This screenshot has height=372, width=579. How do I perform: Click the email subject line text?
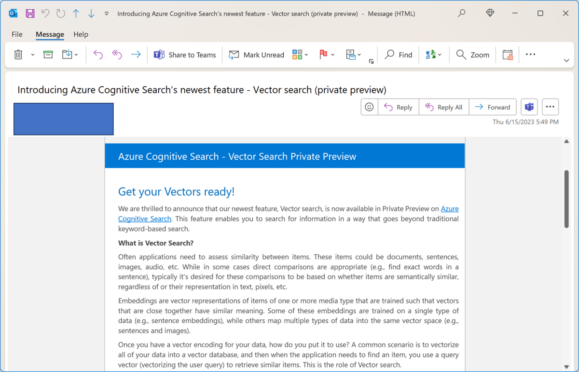click(x=202, y=90)
